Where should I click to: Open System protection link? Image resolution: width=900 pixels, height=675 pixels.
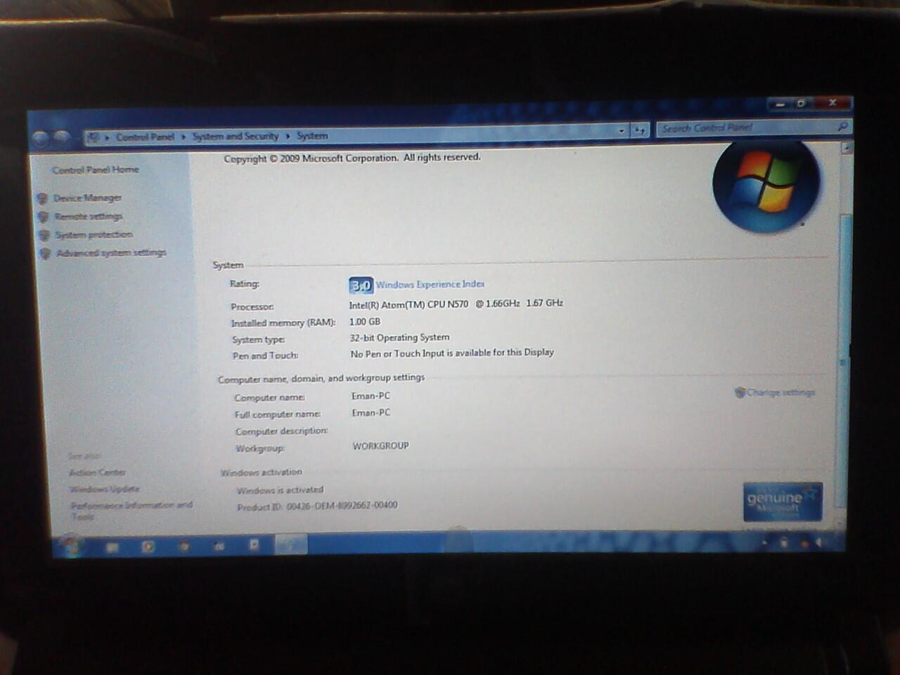94,234
